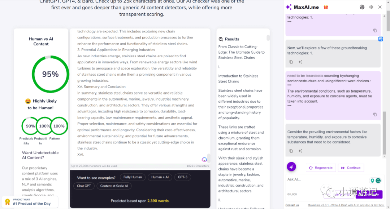Click the 95% human score gauge
This screenshot has width=390, height=209.
point(51,74)
